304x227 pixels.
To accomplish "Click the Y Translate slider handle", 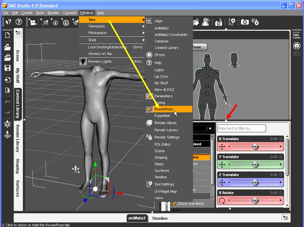I will [255, 164].
